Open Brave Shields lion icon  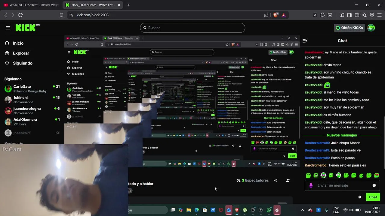[x=276, y=15]
